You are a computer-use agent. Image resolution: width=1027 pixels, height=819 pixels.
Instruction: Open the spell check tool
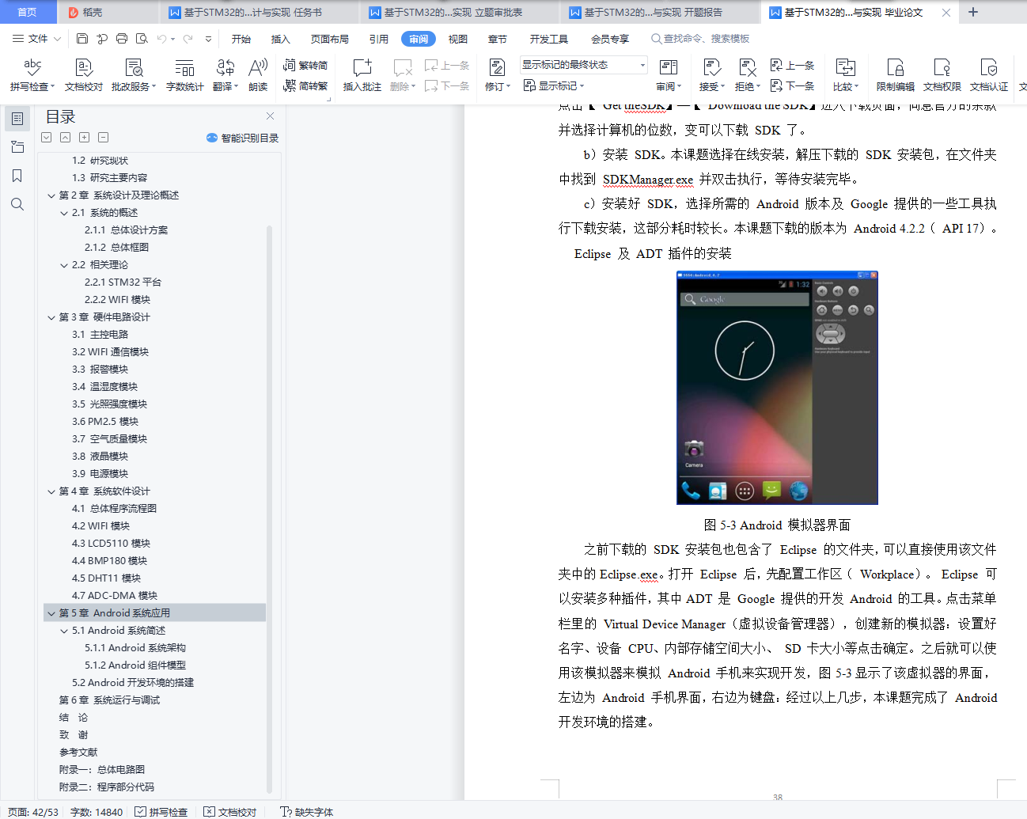pos(32,75)
